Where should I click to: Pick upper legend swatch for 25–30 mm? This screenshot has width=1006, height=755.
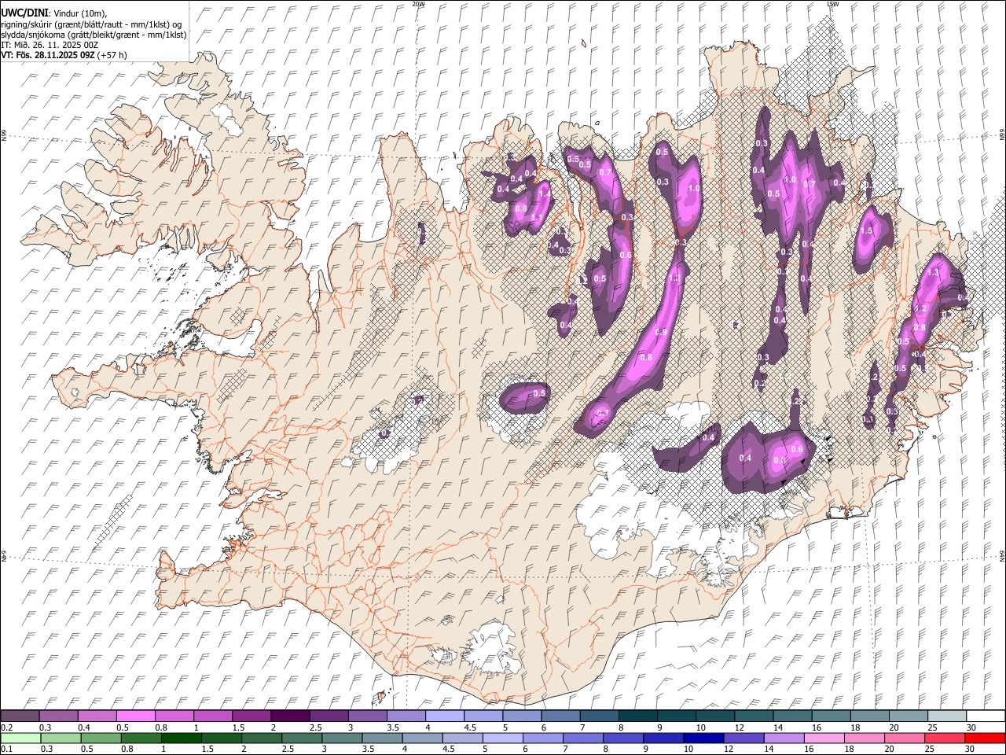pos(946,716)
